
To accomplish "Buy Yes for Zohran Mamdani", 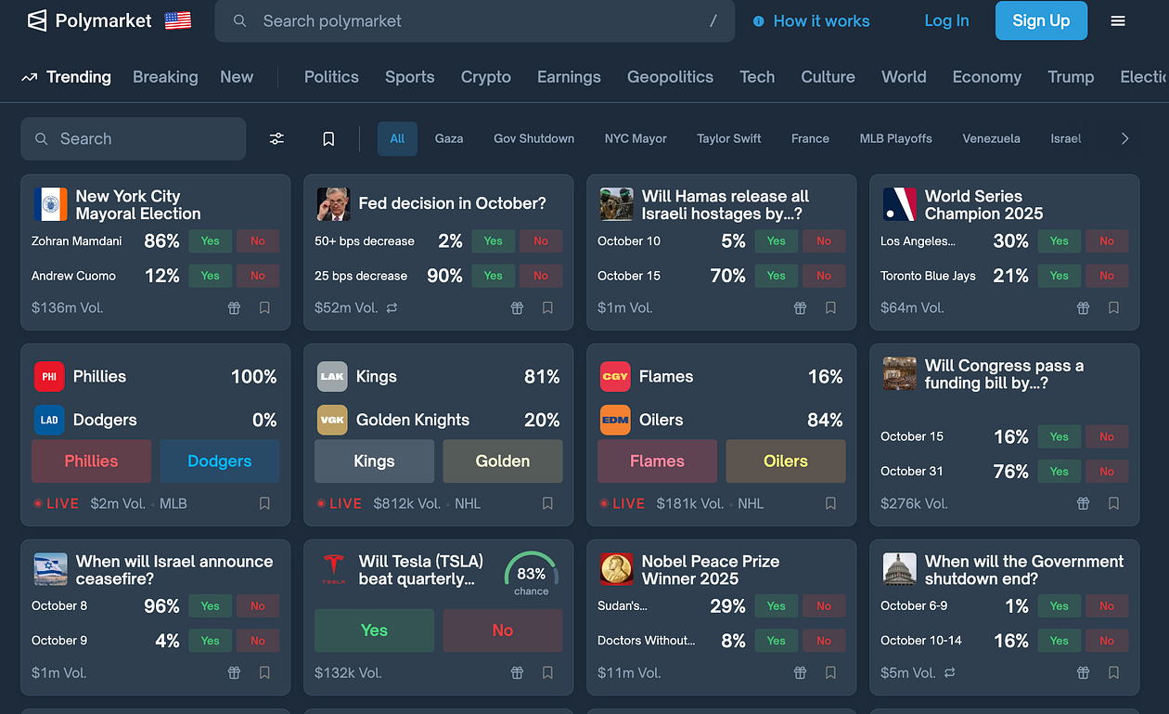I will 211,241.
